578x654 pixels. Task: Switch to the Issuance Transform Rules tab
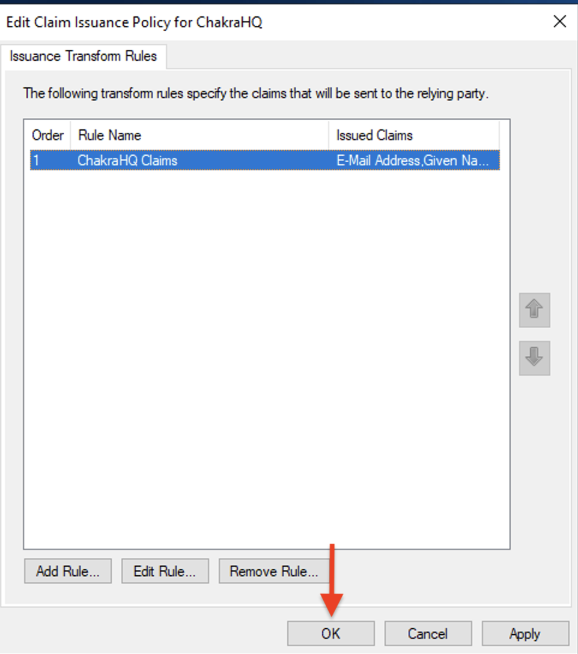coord(84,57)
